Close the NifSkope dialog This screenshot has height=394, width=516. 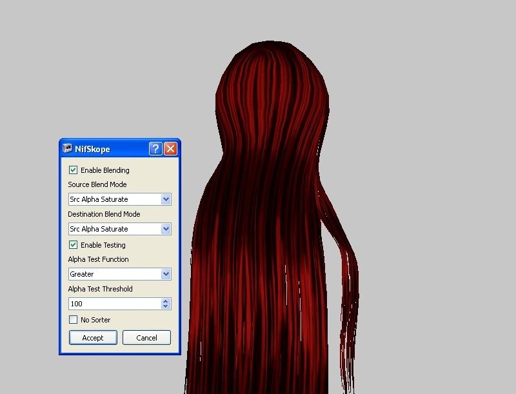tap(170, 149)
